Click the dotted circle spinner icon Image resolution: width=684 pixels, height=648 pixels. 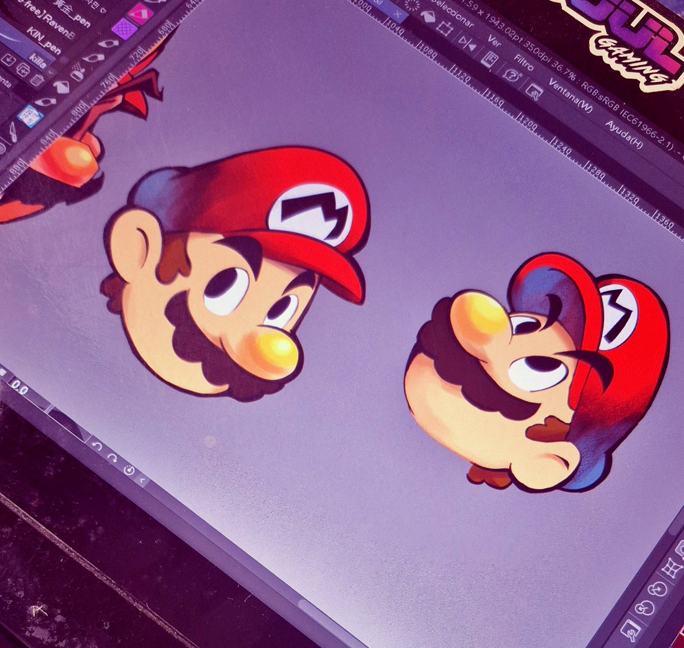pyautogui.click(x=412, y=5)
